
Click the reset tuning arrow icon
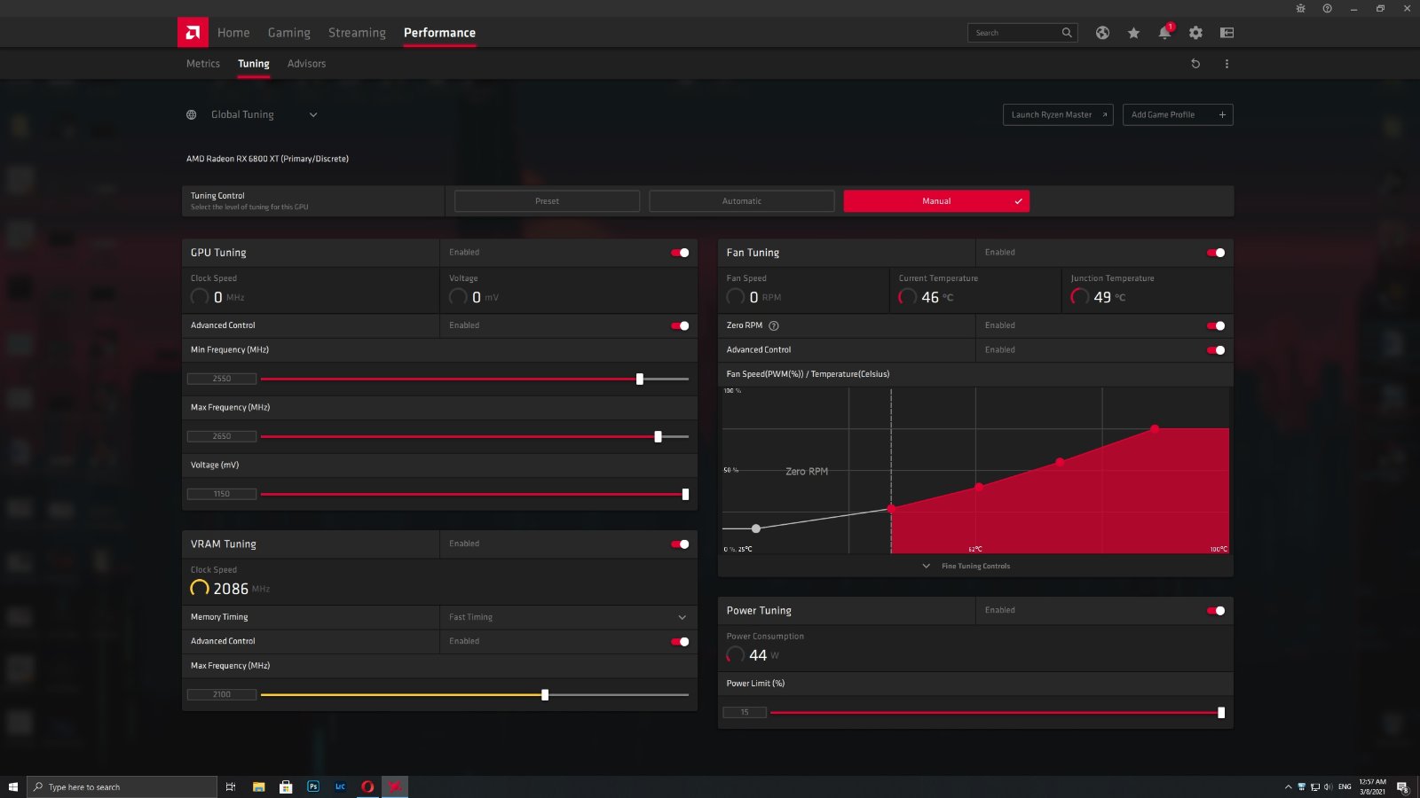click(x=1195, y=64)
